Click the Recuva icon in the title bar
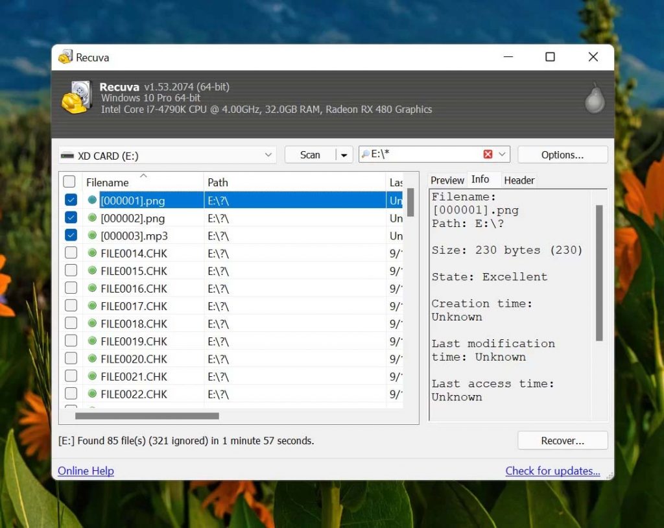The image size is (664, 528). (x=65, y=57)
